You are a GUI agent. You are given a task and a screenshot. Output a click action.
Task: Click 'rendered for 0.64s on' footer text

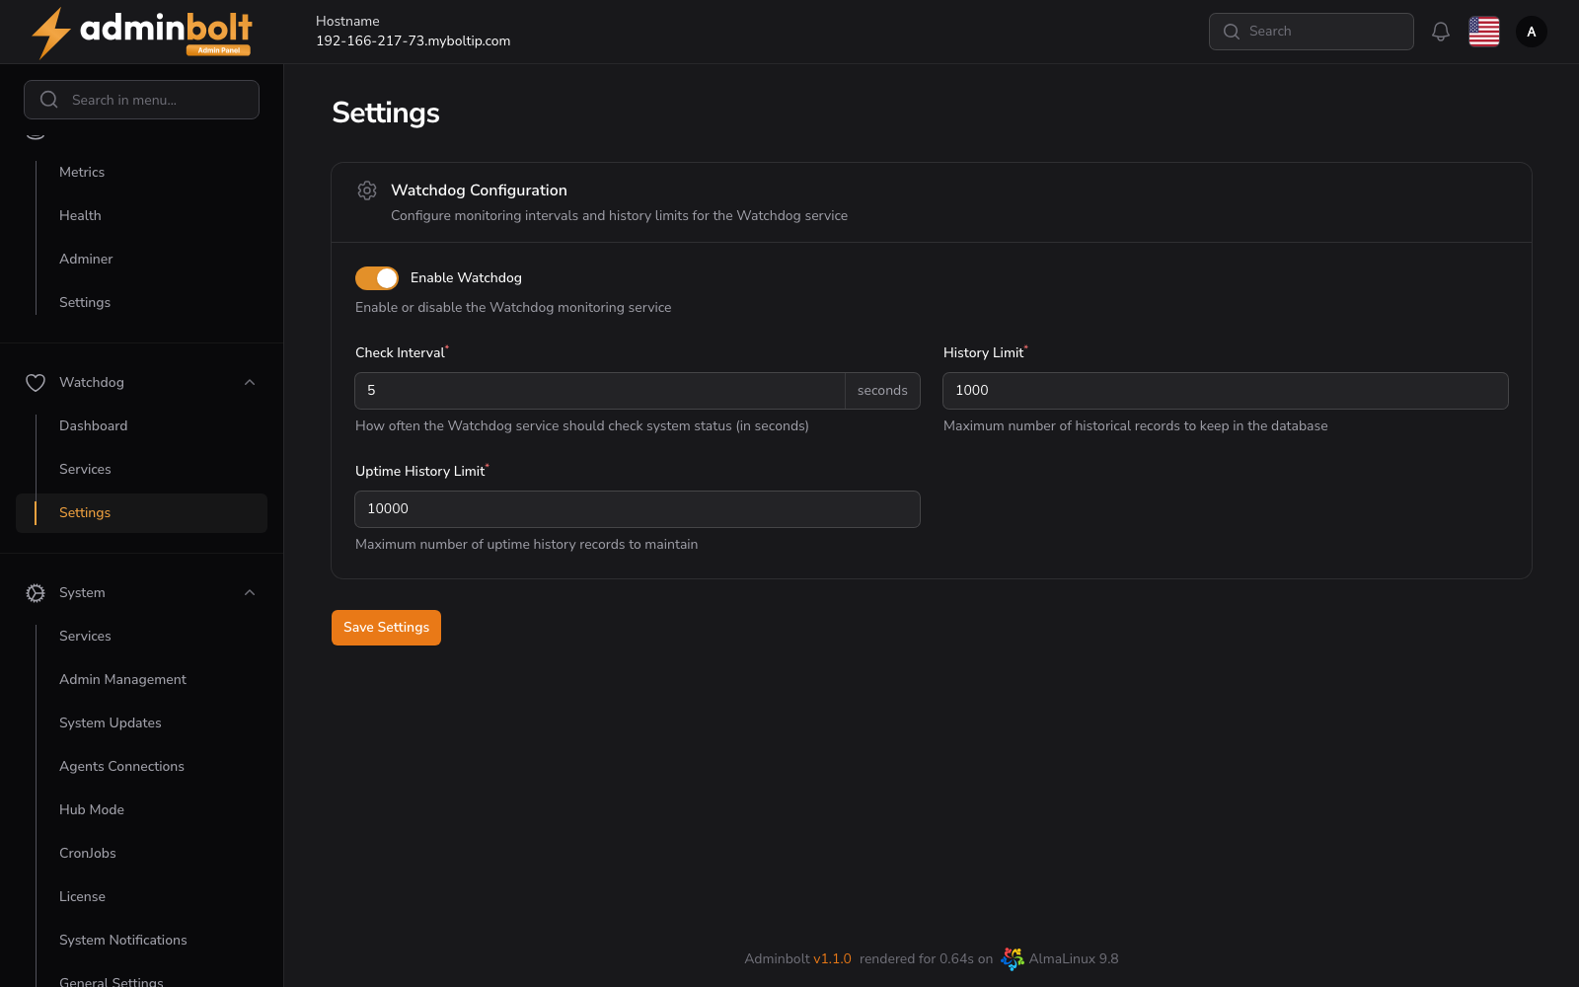pyautogui.click(x=926, y=958)
